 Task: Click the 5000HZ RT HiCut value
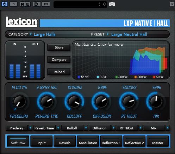coord(130,88)
